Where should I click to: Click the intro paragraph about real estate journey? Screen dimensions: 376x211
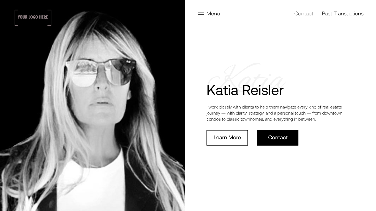274,113
